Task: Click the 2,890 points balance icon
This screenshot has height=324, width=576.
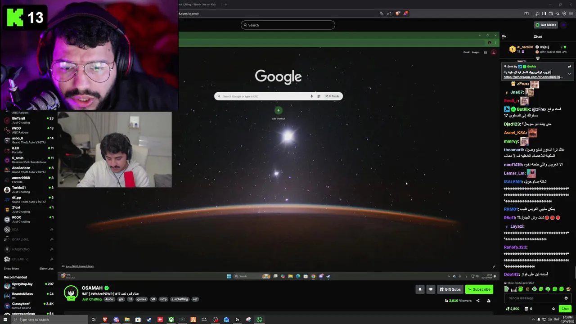Action: click(508, 309)
